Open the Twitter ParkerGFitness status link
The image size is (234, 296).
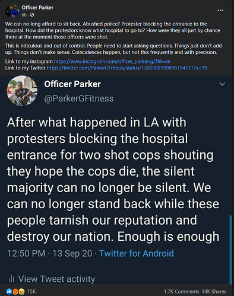pos(127,68)
